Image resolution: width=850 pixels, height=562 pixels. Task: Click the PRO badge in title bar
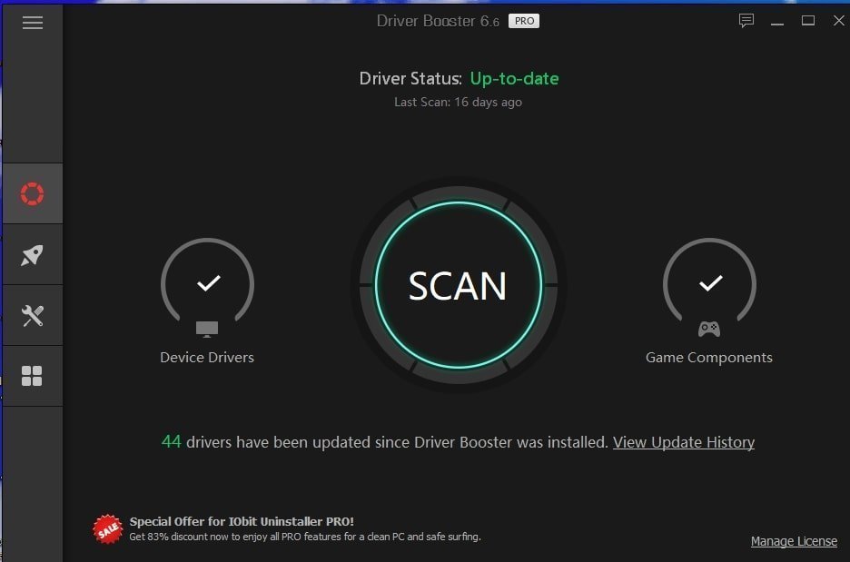click(x=523, y=21)
